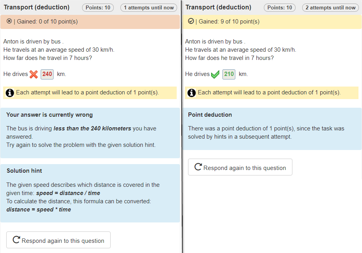The image size is (362, 253).
Task: Click the info icon in left panel notice
Action: pyautogui.click(x=10, y=93)
